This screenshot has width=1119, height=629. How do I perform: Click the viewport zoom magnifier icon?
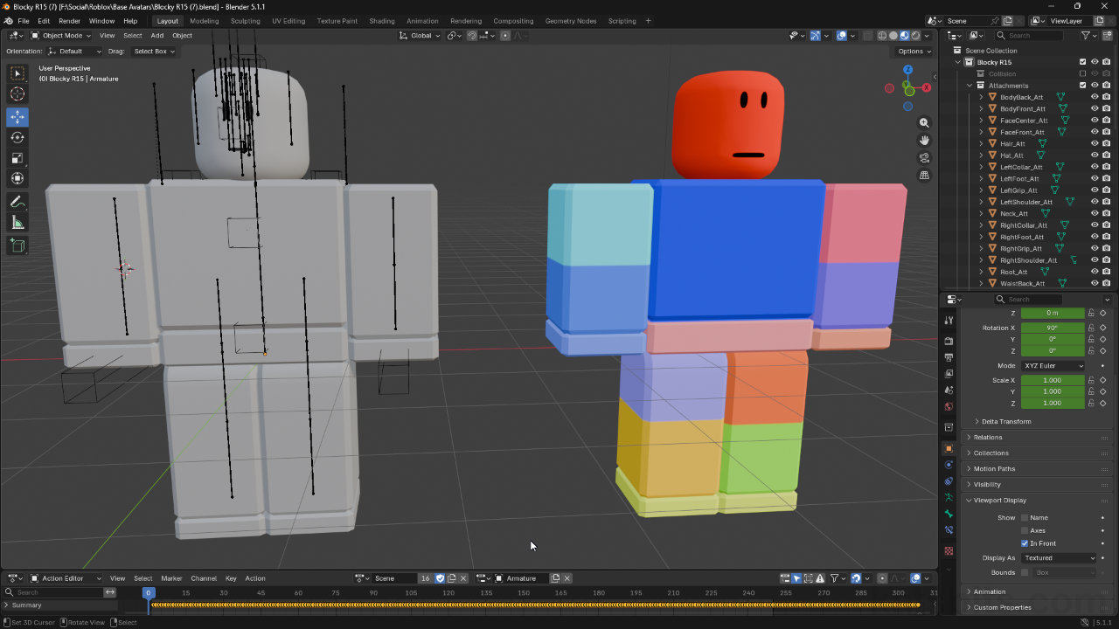(925, 123)
